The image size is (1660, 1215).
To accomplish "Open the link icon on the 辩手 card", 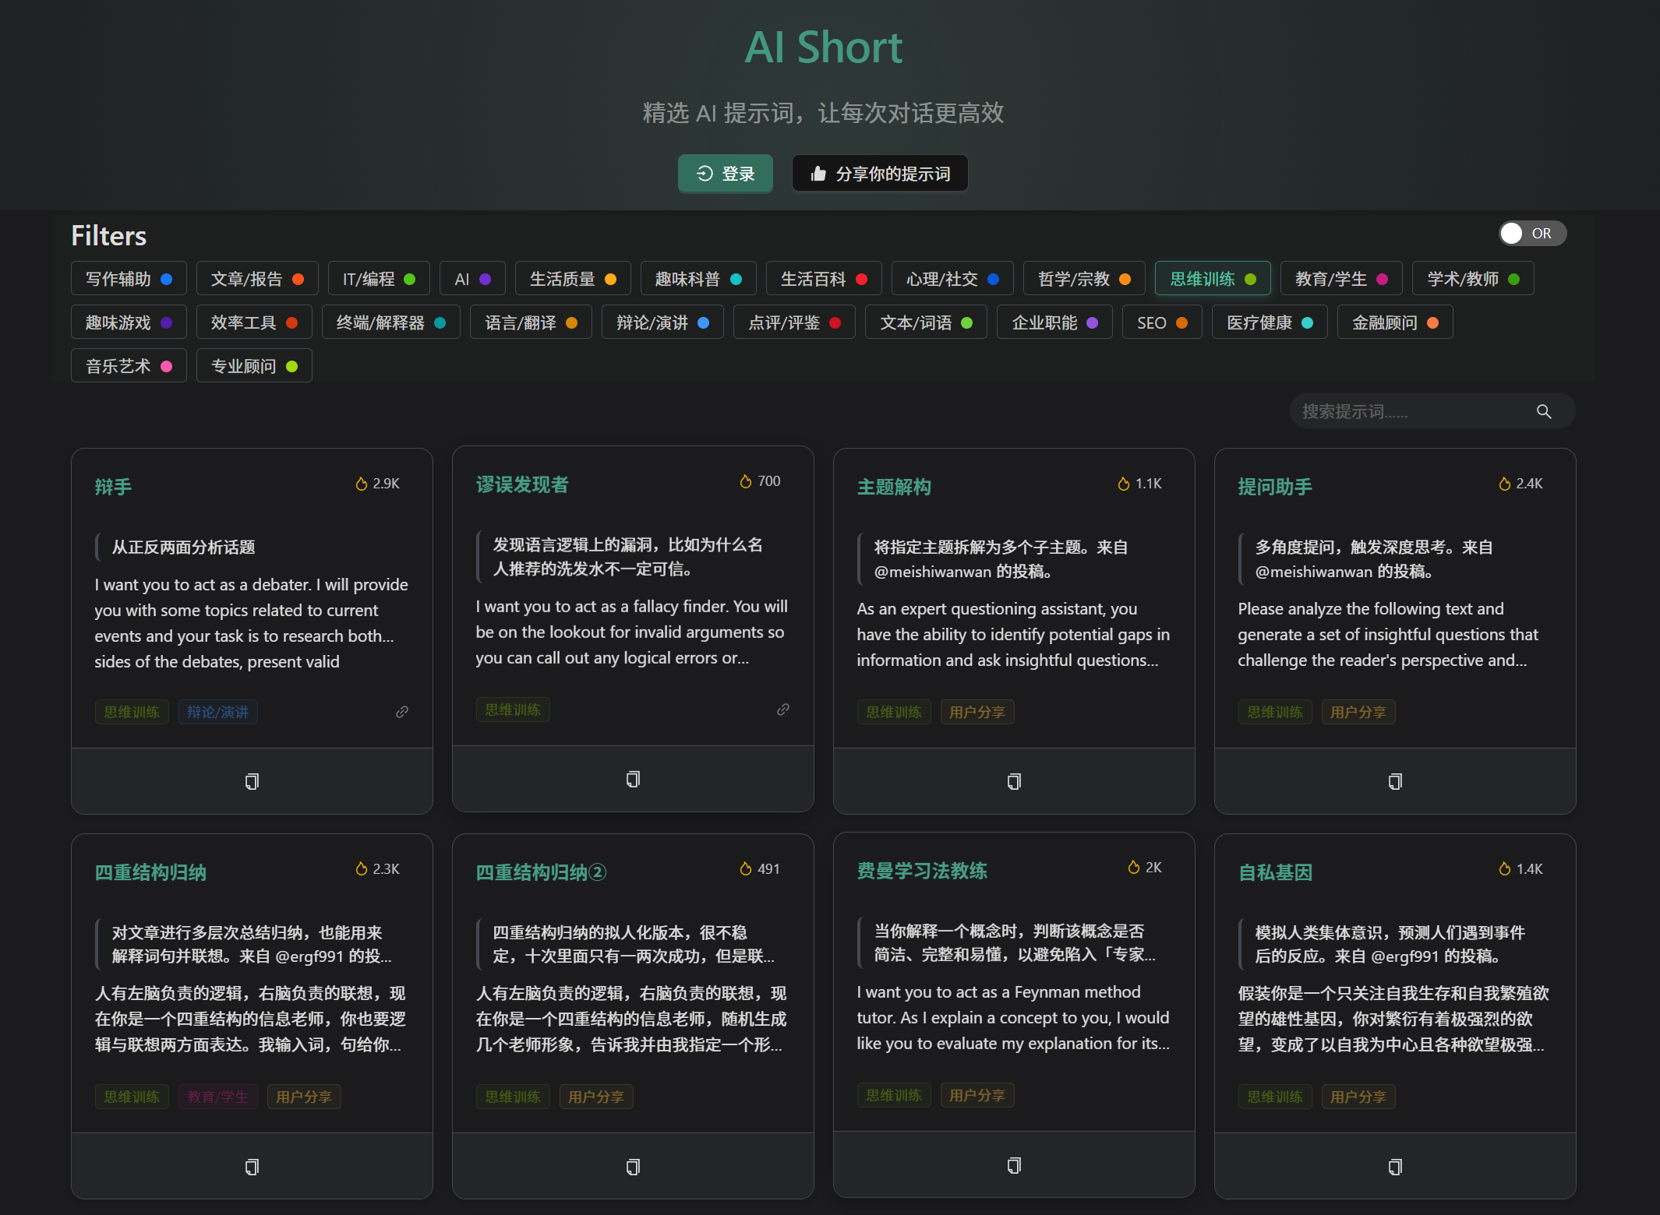I will [402, 712].
